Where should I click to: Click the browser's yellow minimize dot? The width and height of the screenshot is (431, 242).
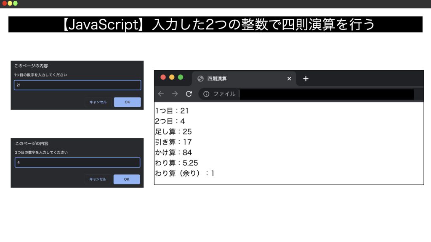[x=172, y=77]
